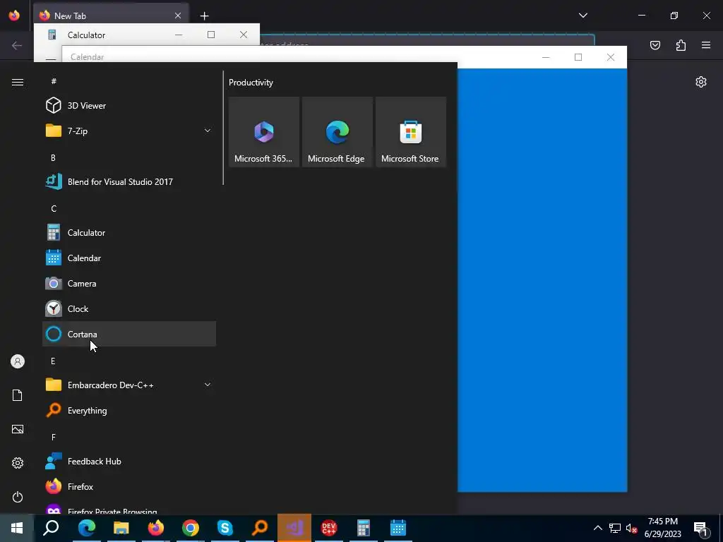The height and width of the screenshot is (542, 723).
Task: Minimize the Calculator window
Action: 179,35
